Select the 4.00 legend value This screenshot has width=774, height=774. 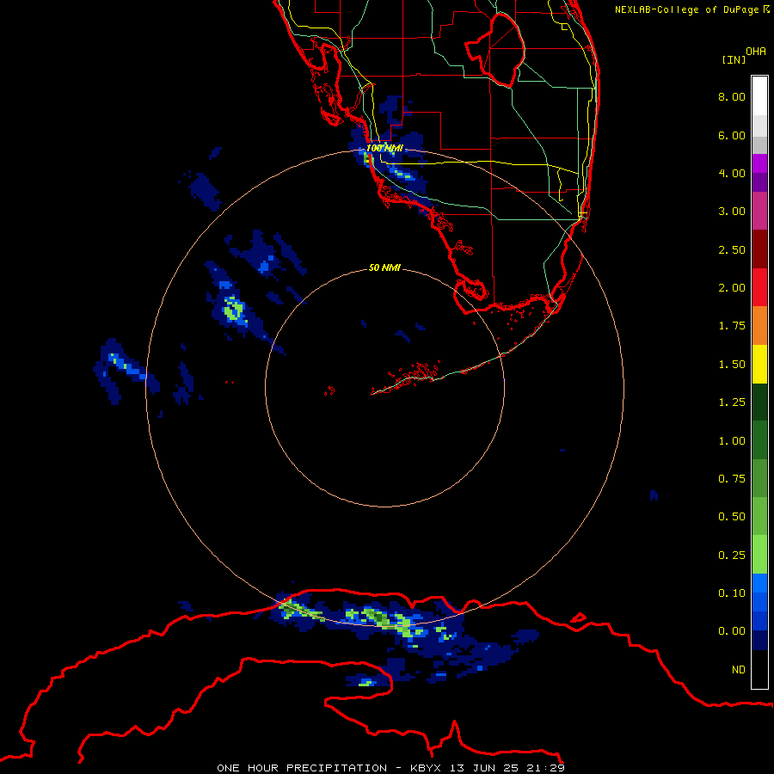click(732, 173)
